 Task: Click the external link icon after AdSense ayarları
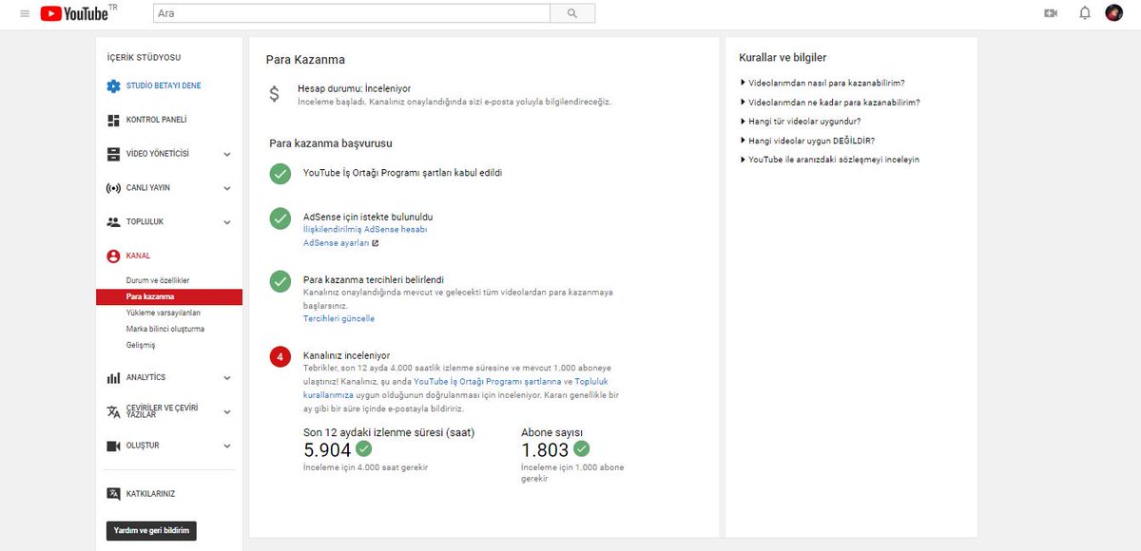pos(376,243)
